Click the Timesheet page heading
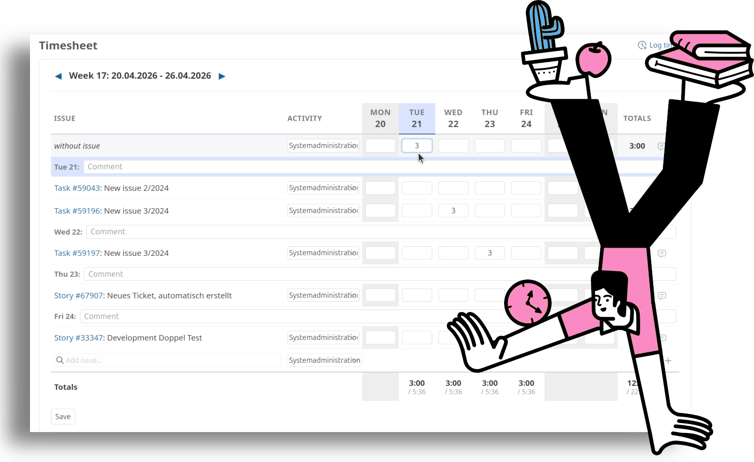Screen dimensions: 754x462 tap(68, 46)
